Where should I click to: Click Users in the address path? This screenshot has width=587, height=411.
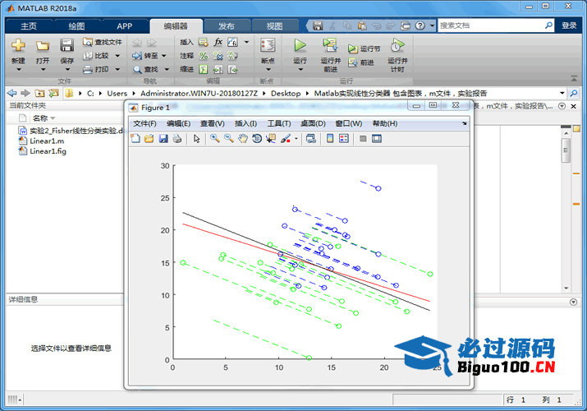117,93
